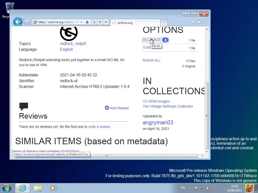Follow the 'write a review' link

click(x=99, y=127)
